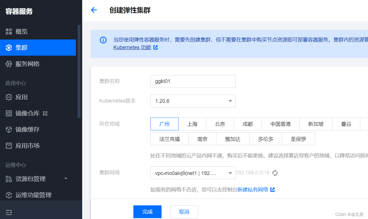
Task: Click the image cache (镜像缓存) icon
Action: pos(9,130)
